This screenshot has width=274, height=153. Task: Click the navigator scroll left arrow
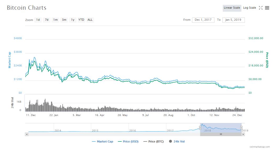[x=26, y=134]
